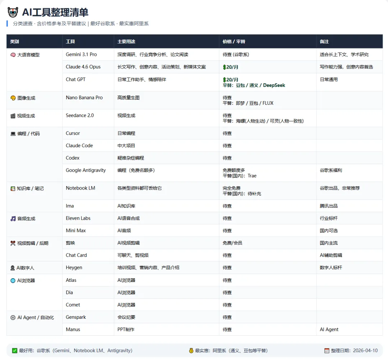Click the palette icon next to 图像生成

tap(13, 98)
